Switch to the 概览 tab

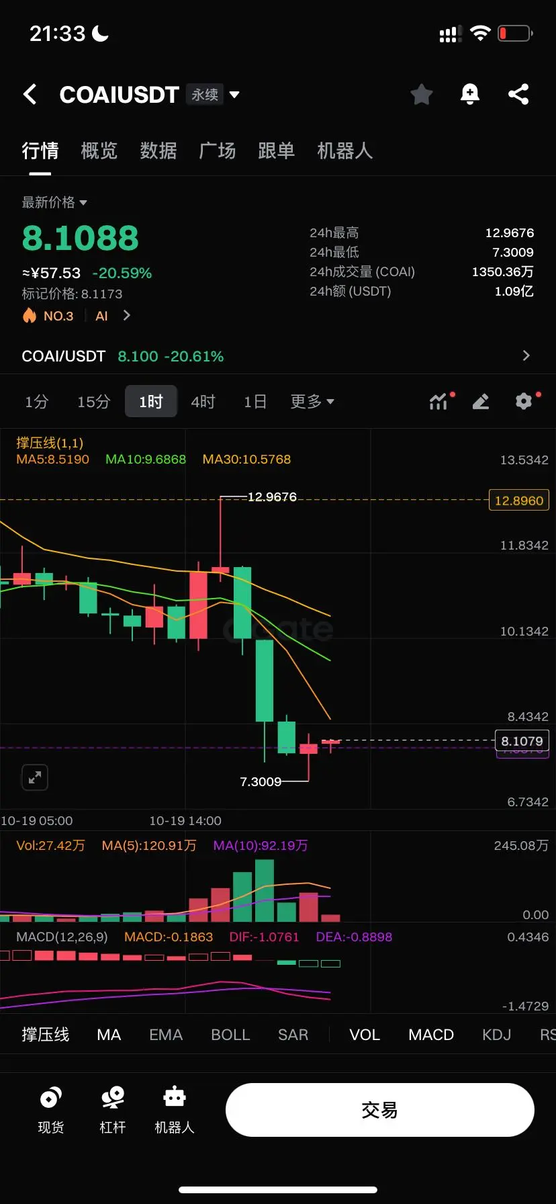(x=99, y=150)
